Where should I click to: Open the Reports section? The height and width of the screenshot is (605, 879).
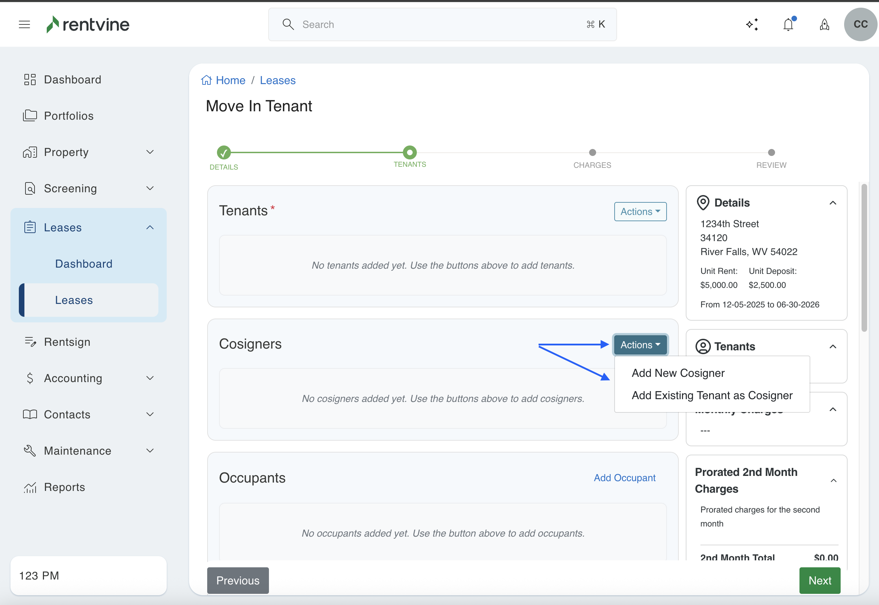65,487
